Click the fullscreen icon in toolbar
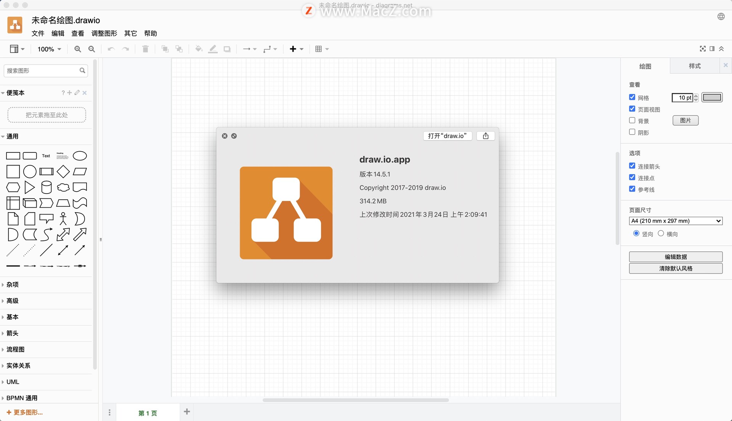Screen dimensions: 732x421 coord(703,49)
